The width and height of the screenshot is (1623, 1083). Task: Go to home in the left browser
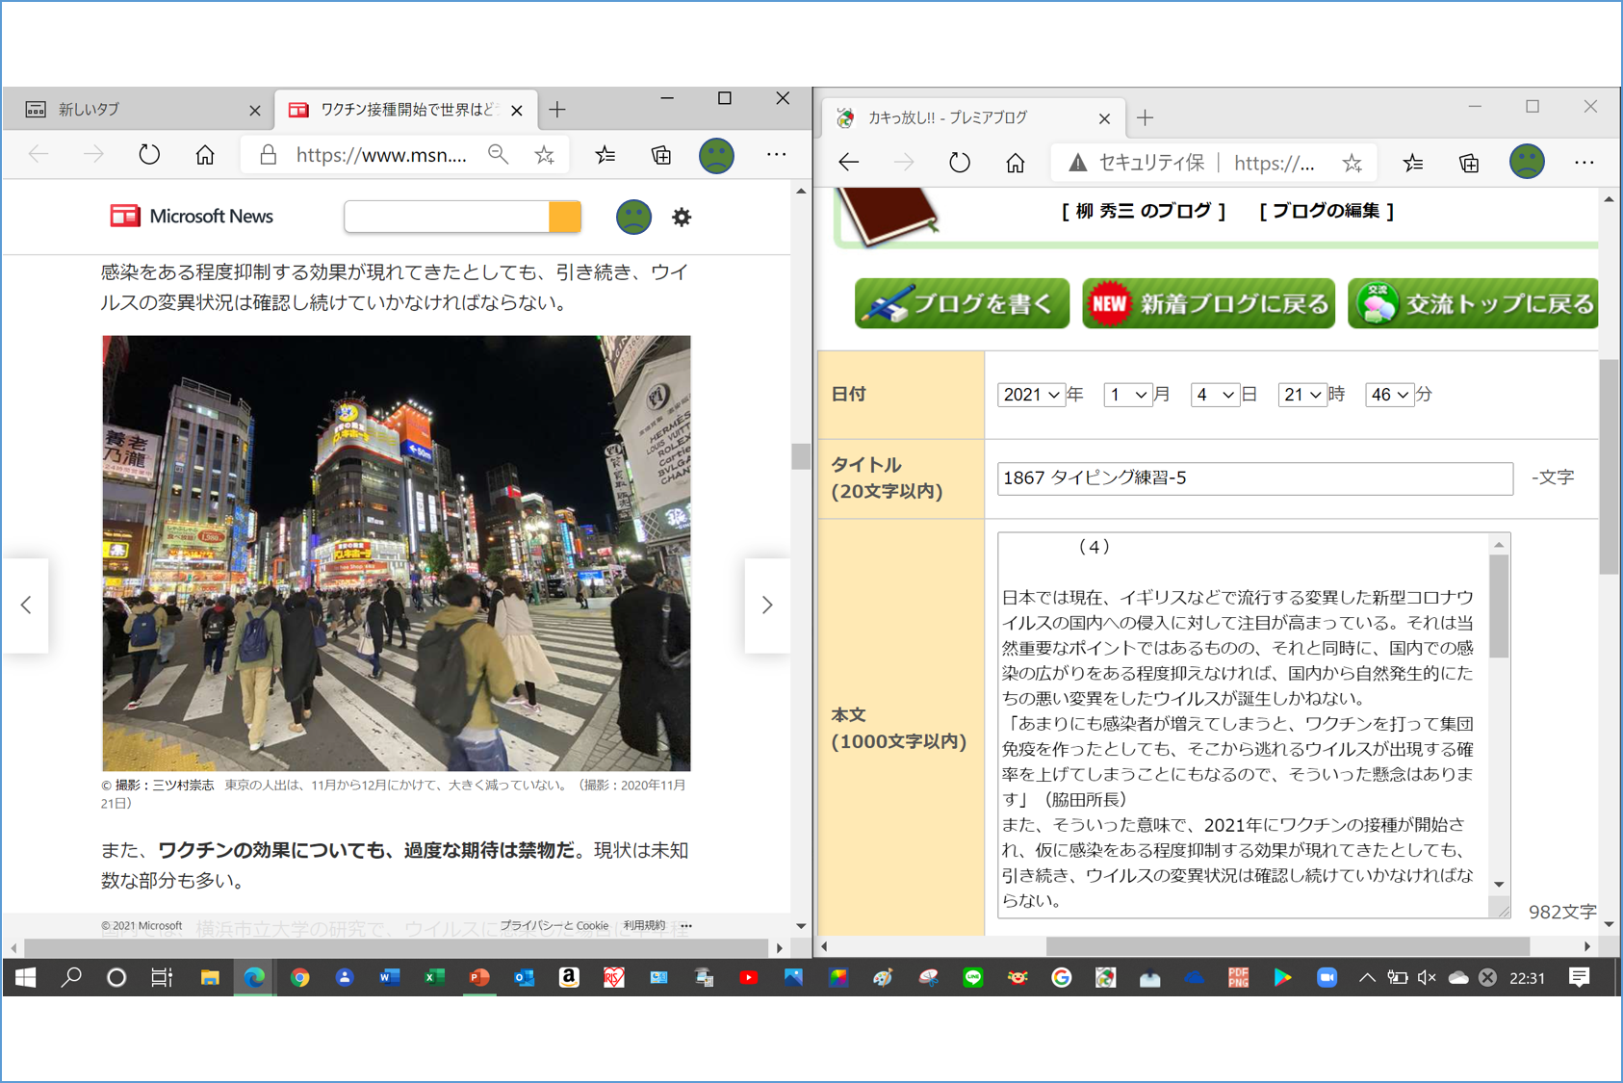point(205,155)
